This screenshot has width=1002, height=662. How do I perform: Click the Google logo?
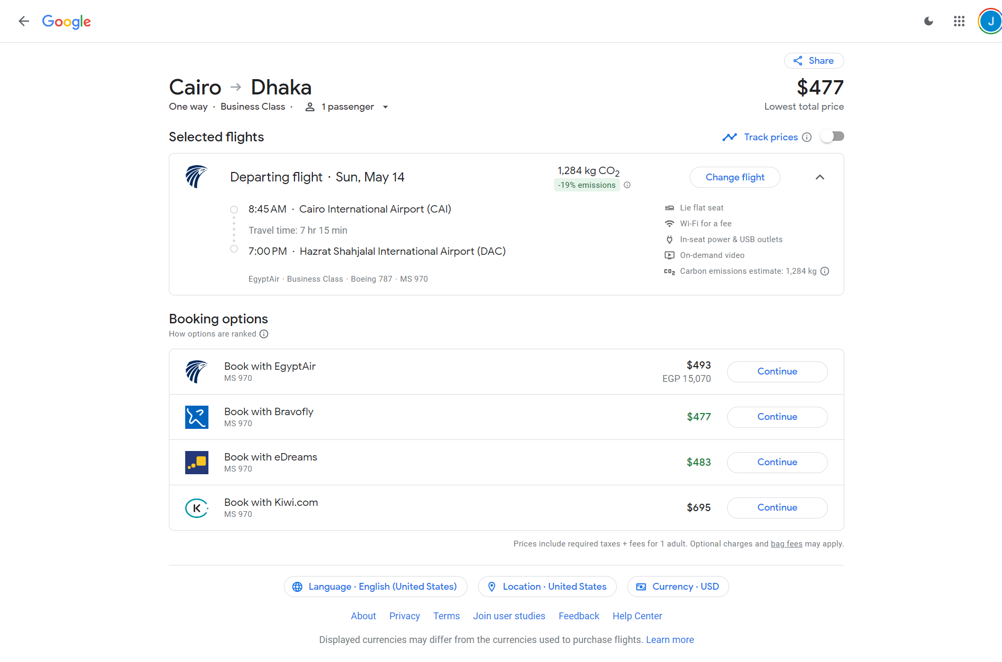(66, 22)
